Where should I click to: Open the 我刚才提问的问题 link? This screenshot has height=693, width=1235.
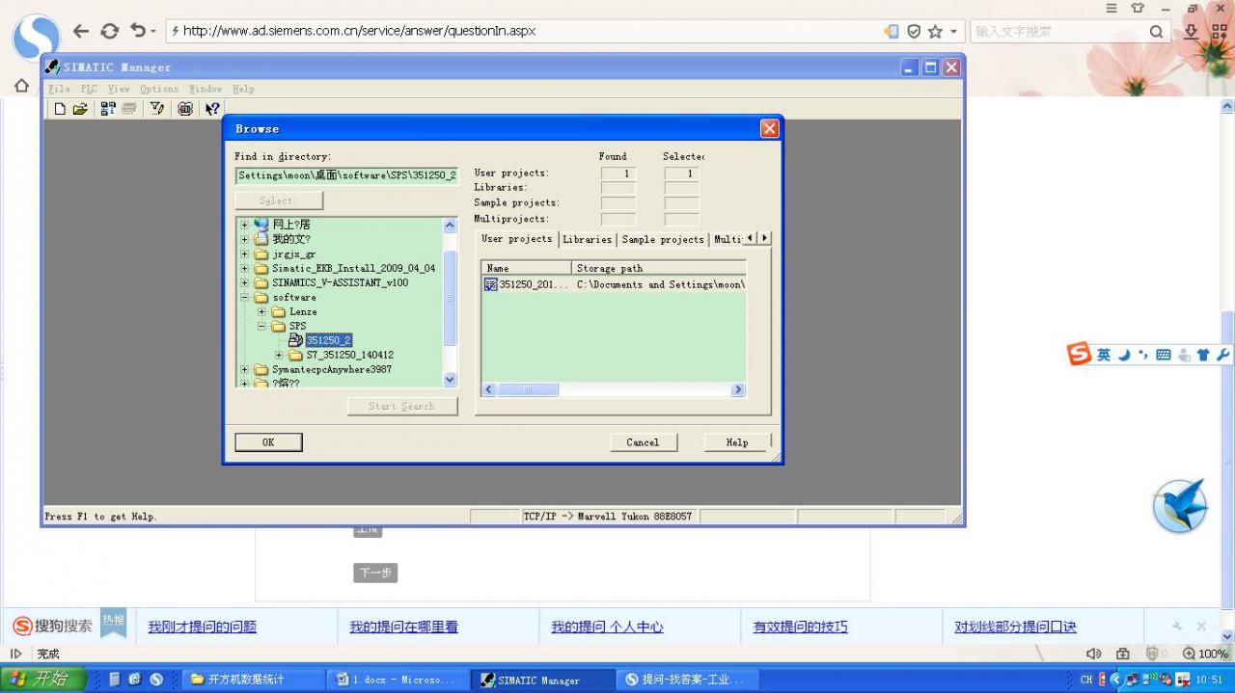(203, 626)
